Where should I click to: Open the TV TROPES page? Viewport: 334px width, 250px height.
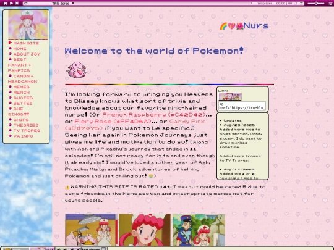tap(27, 131)
